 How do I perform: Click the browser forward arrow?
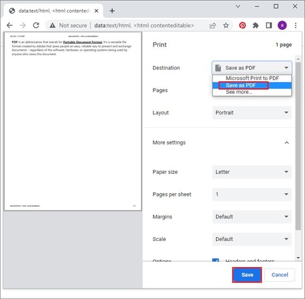click(23, 25)
